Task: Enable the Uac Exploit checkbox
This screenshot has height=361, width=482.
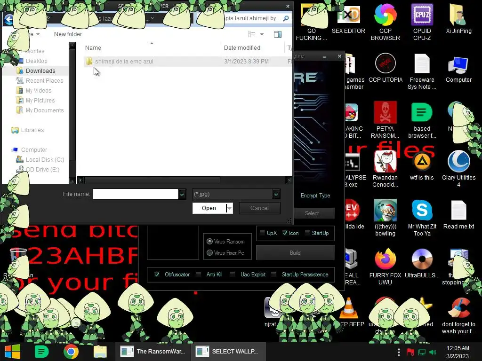Action: coord(233,275)
